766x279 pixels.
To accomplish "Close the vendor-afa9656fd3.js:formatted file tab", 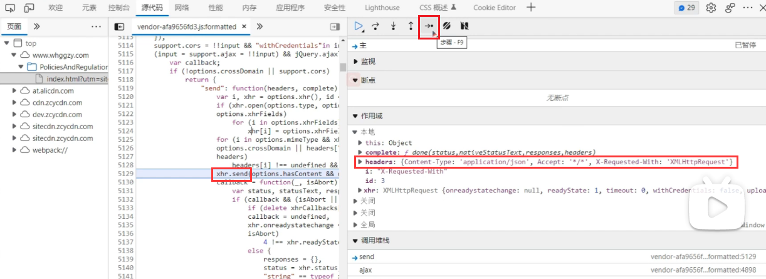I will click(243, 27).
